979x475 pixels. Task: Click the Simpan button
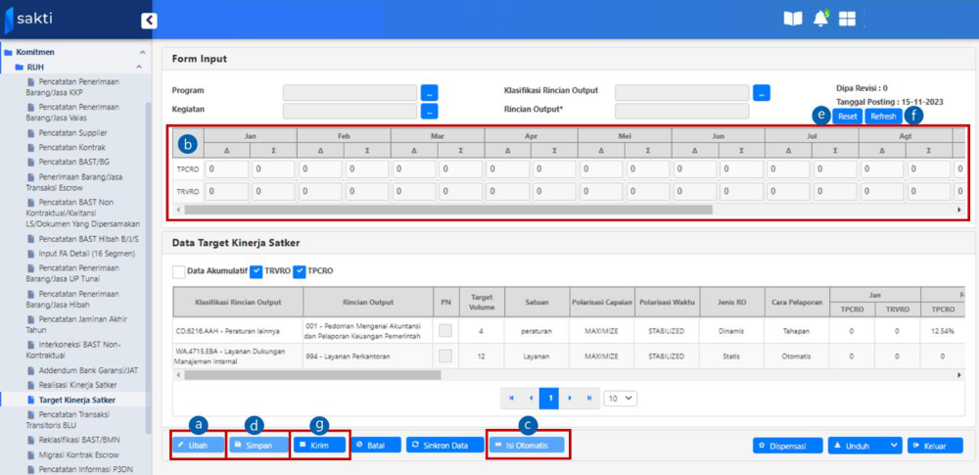(x=258, y=446)
